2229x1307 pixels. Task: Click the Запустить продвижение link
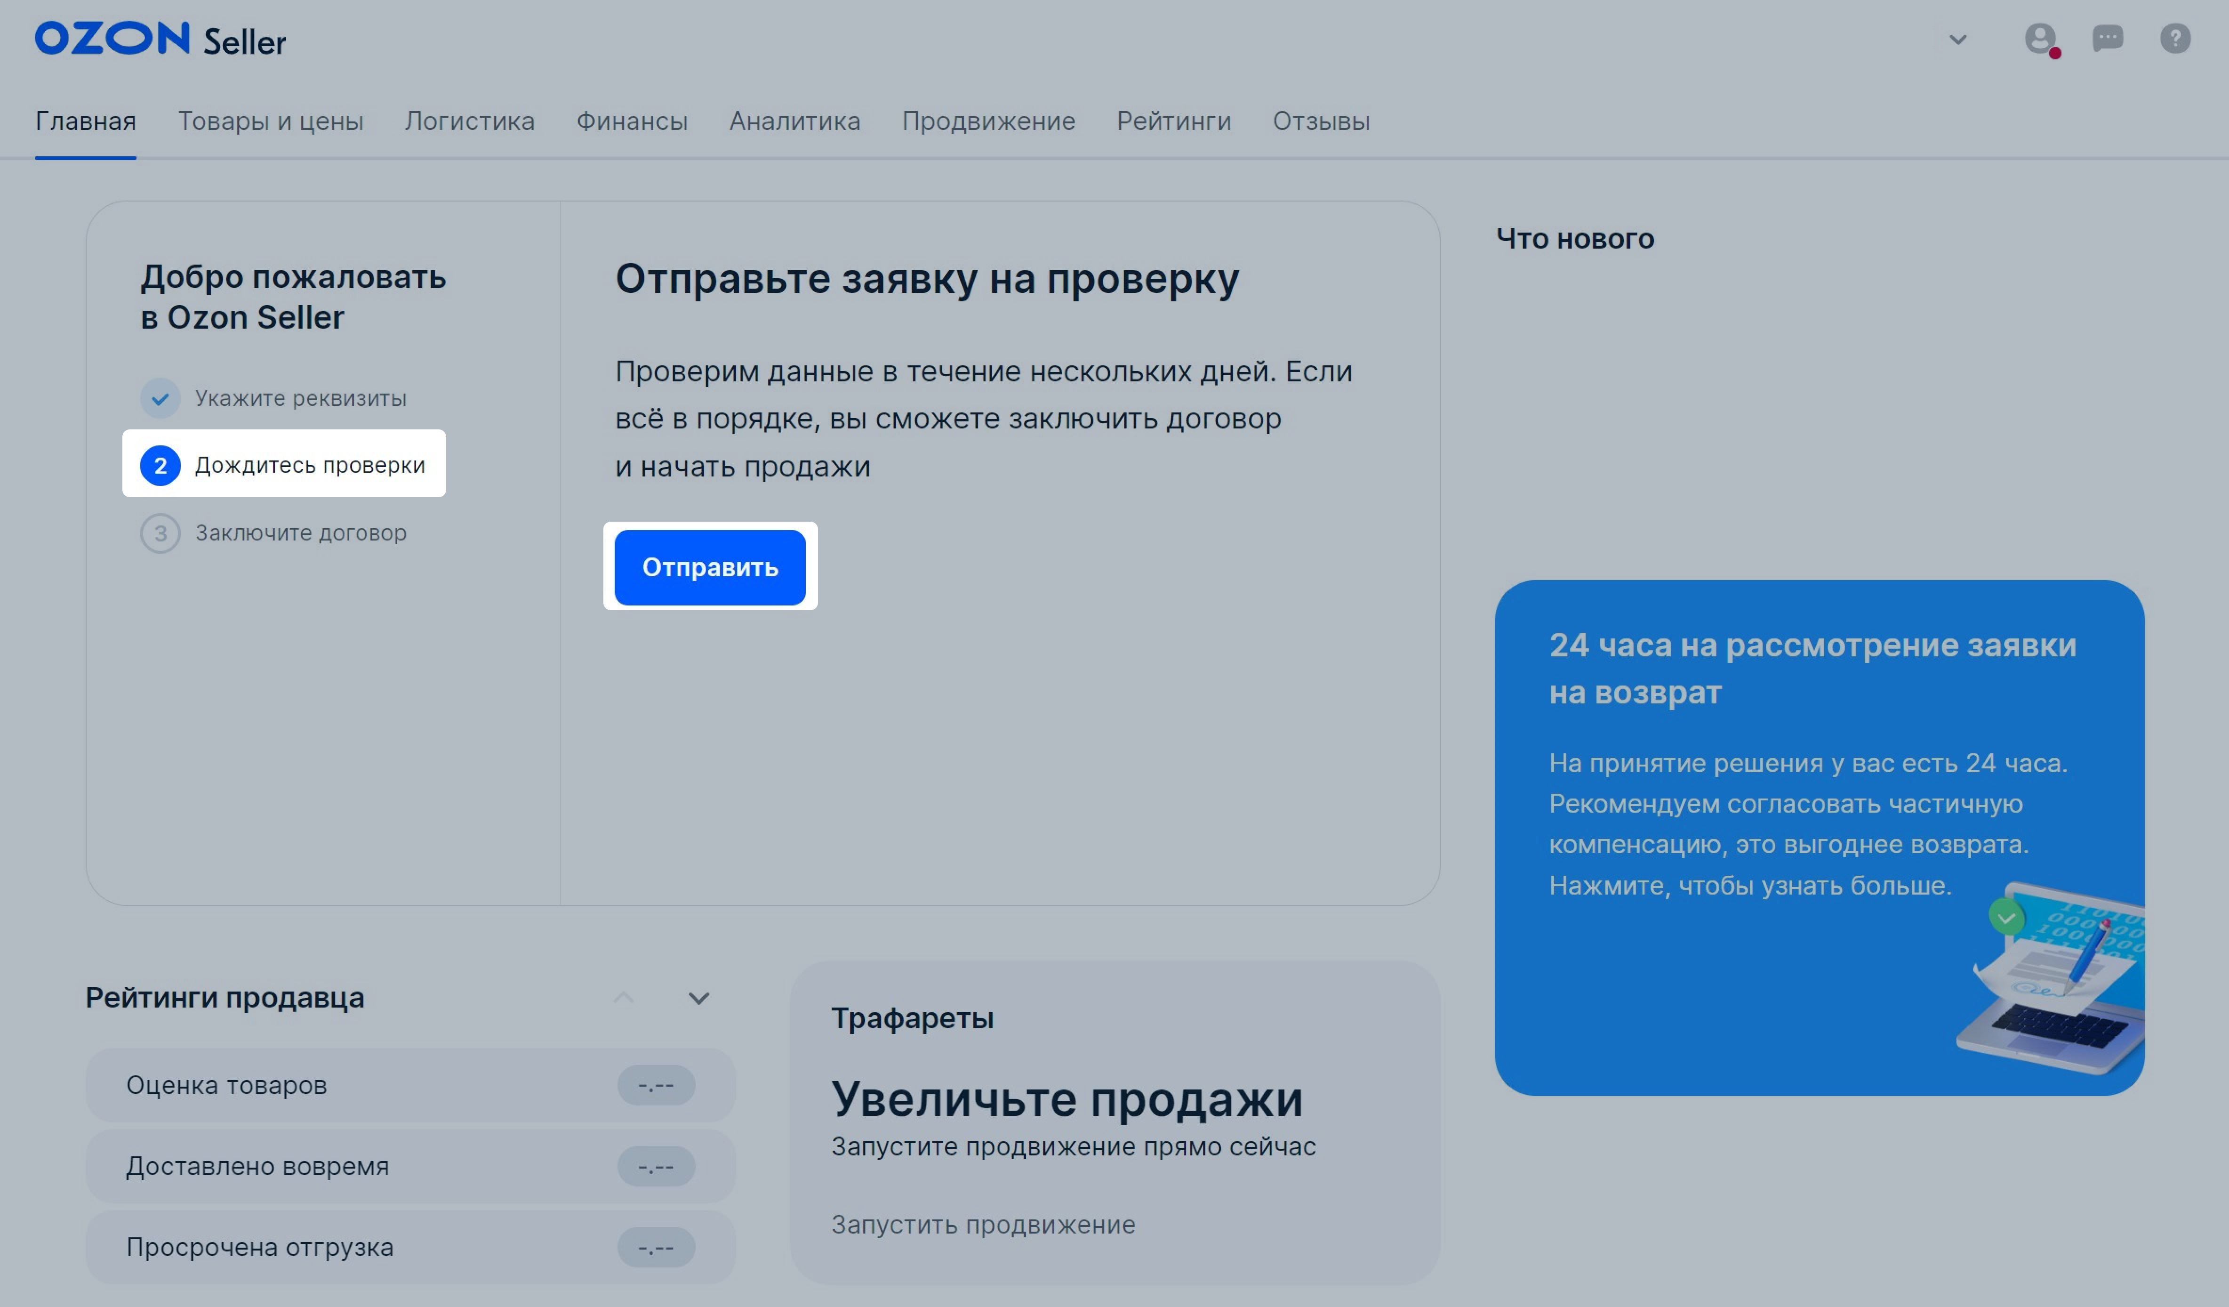click(983, 1225)
